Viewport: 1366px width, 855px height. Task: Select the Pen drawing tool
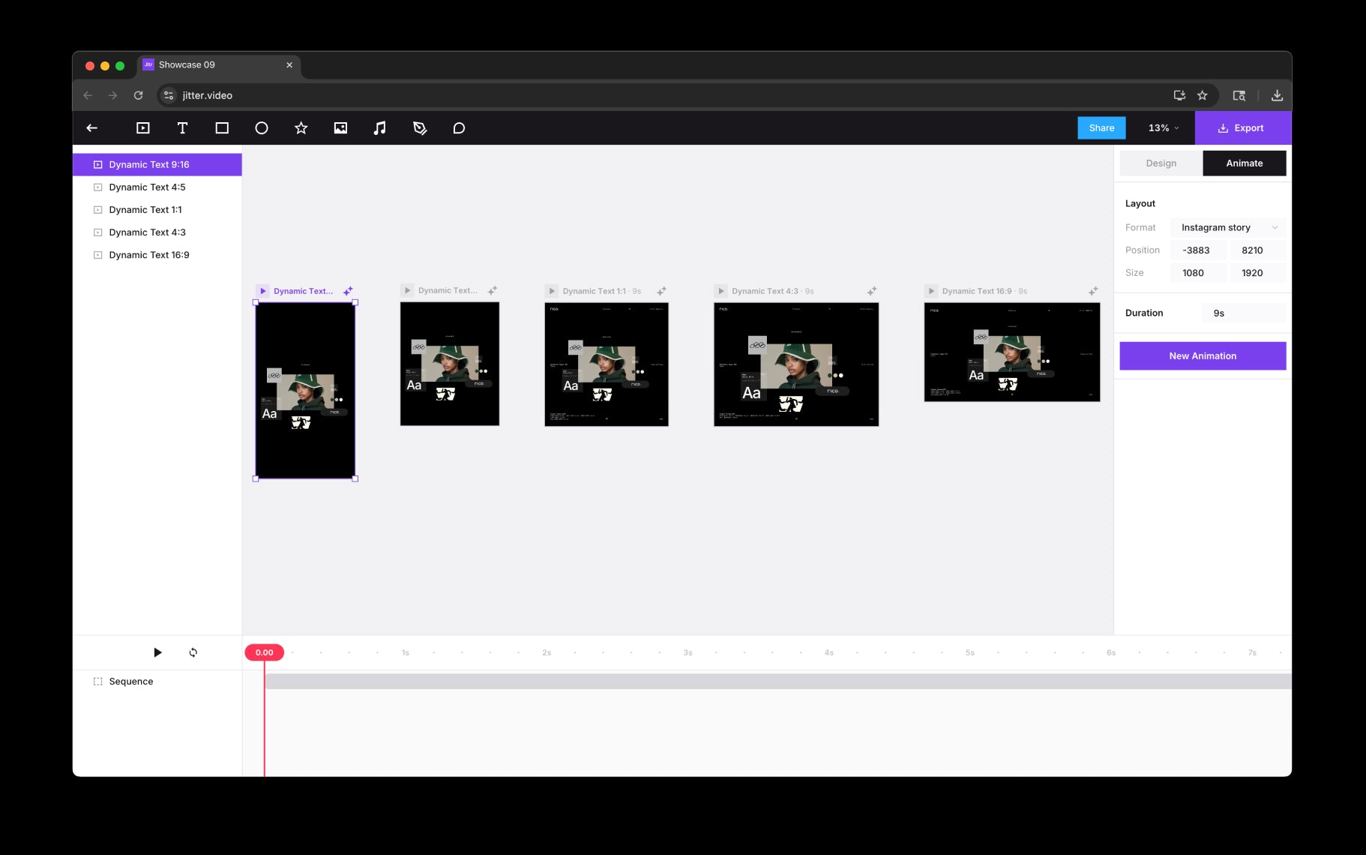click(x=420, y=128)
